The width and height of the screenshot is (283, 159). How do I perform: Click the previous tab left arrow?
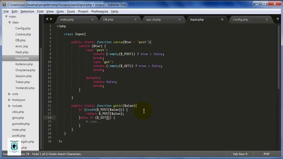coord(47,19)
